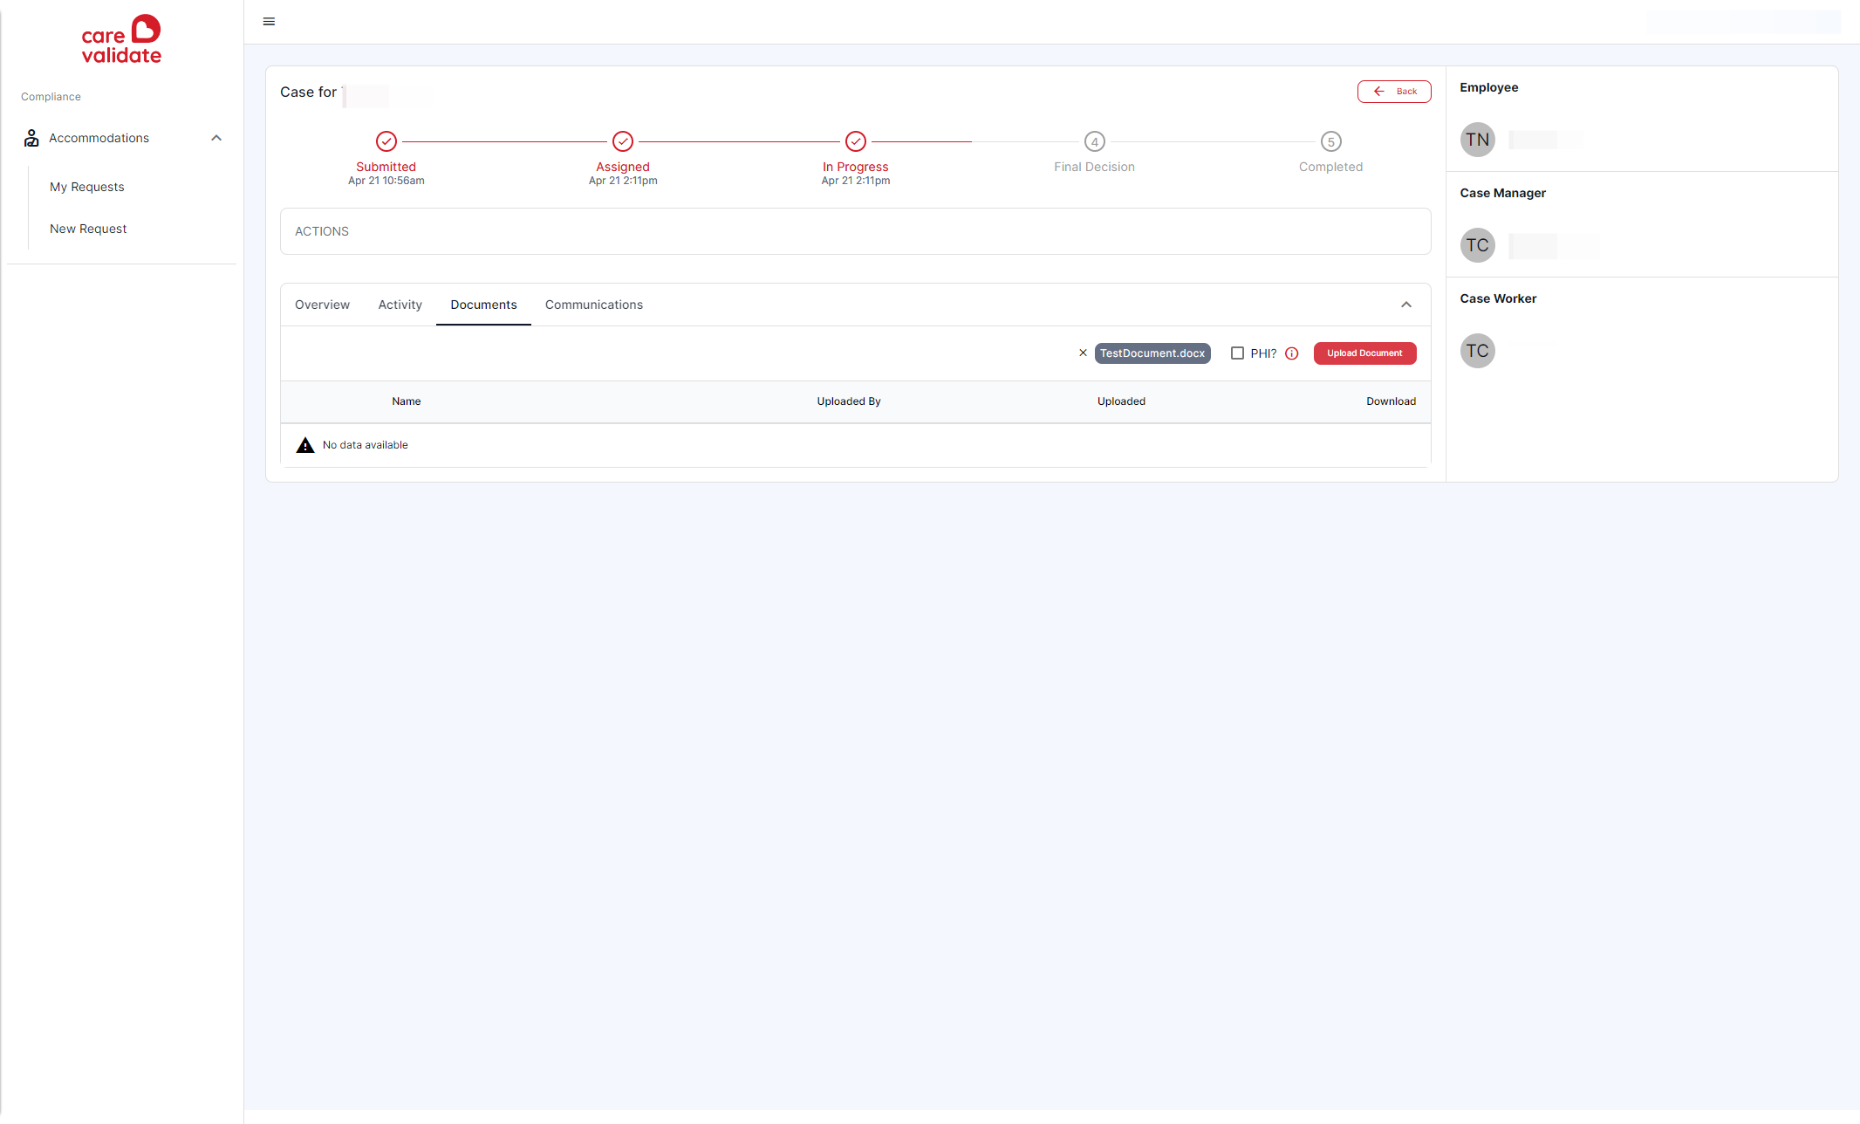This screenshot has width=1860, height=1124.
Task: Click the Accommodations menu label
Action: (99, 138)
